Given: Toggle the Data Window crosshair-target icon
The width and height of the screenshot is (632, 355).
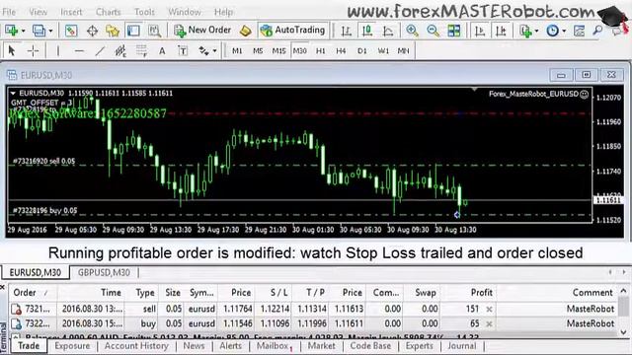Looking at the screenshot, I should 92,31.
